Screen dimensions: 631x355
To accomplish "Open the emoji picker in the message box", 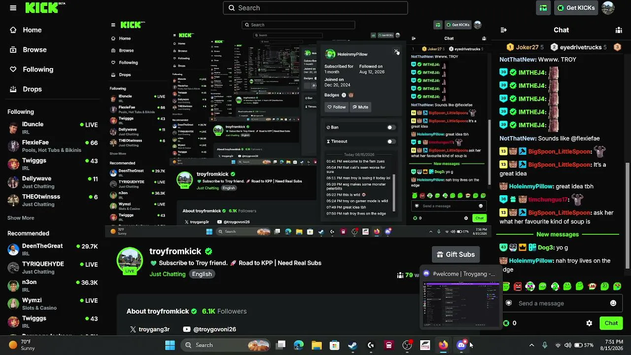I will [x=613, y=303].
